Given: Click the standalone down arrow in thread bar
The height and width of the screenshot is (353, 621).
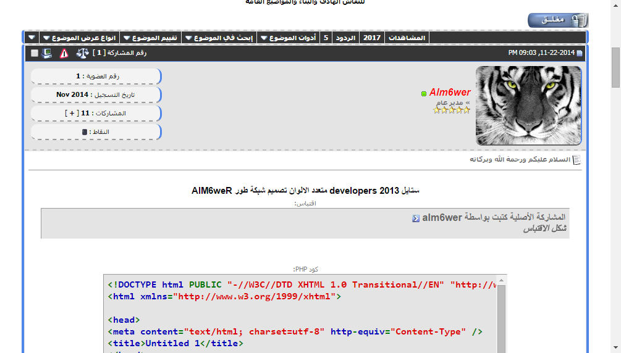Looking at the screenshot, I should (32, 38).
